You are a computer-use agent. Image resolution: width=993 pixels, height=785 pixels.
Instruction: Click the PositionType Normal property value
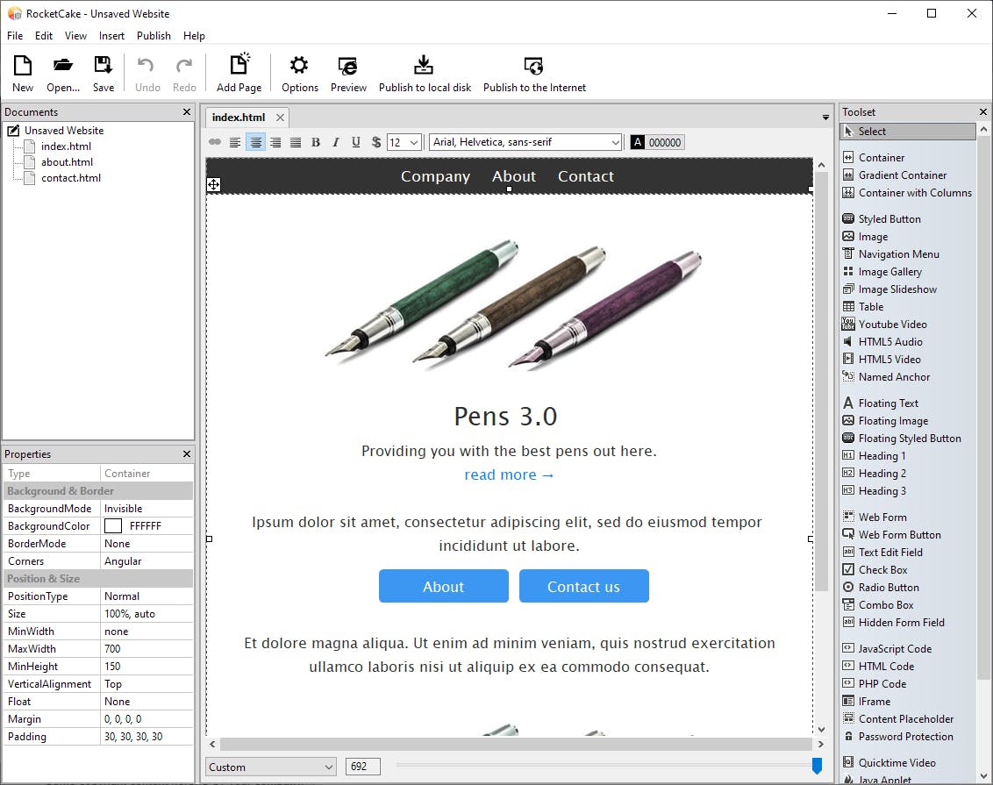click(146, 596)
